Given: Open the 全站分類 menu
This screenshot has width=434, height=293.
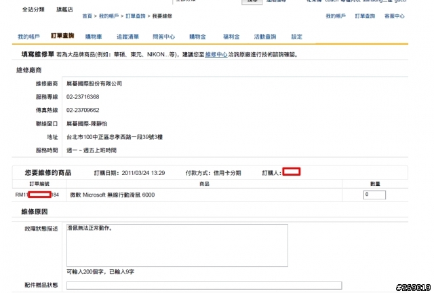Looking at the screenshot, I should coord(33,9).
